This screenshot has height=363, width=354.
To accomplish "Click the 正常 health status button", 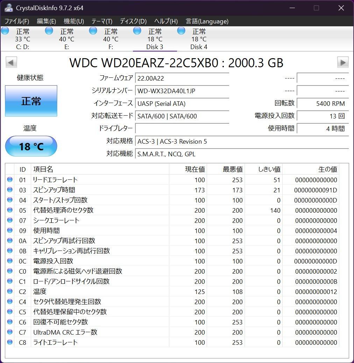I will 31,101.
